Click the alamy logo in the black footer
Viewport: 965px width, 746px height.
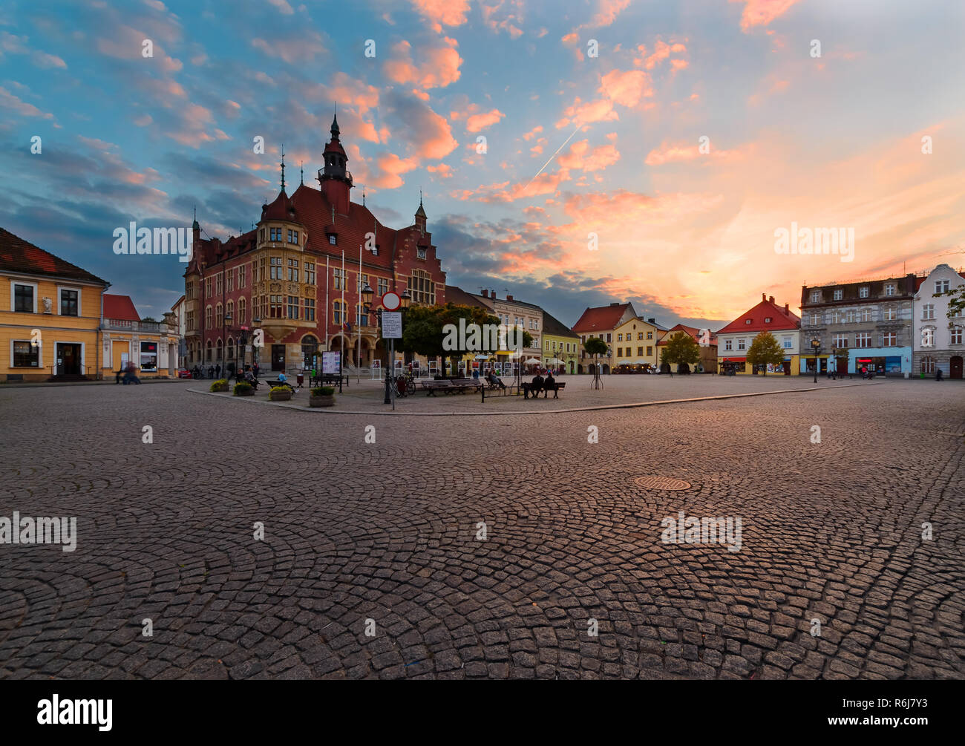(74, 713)
